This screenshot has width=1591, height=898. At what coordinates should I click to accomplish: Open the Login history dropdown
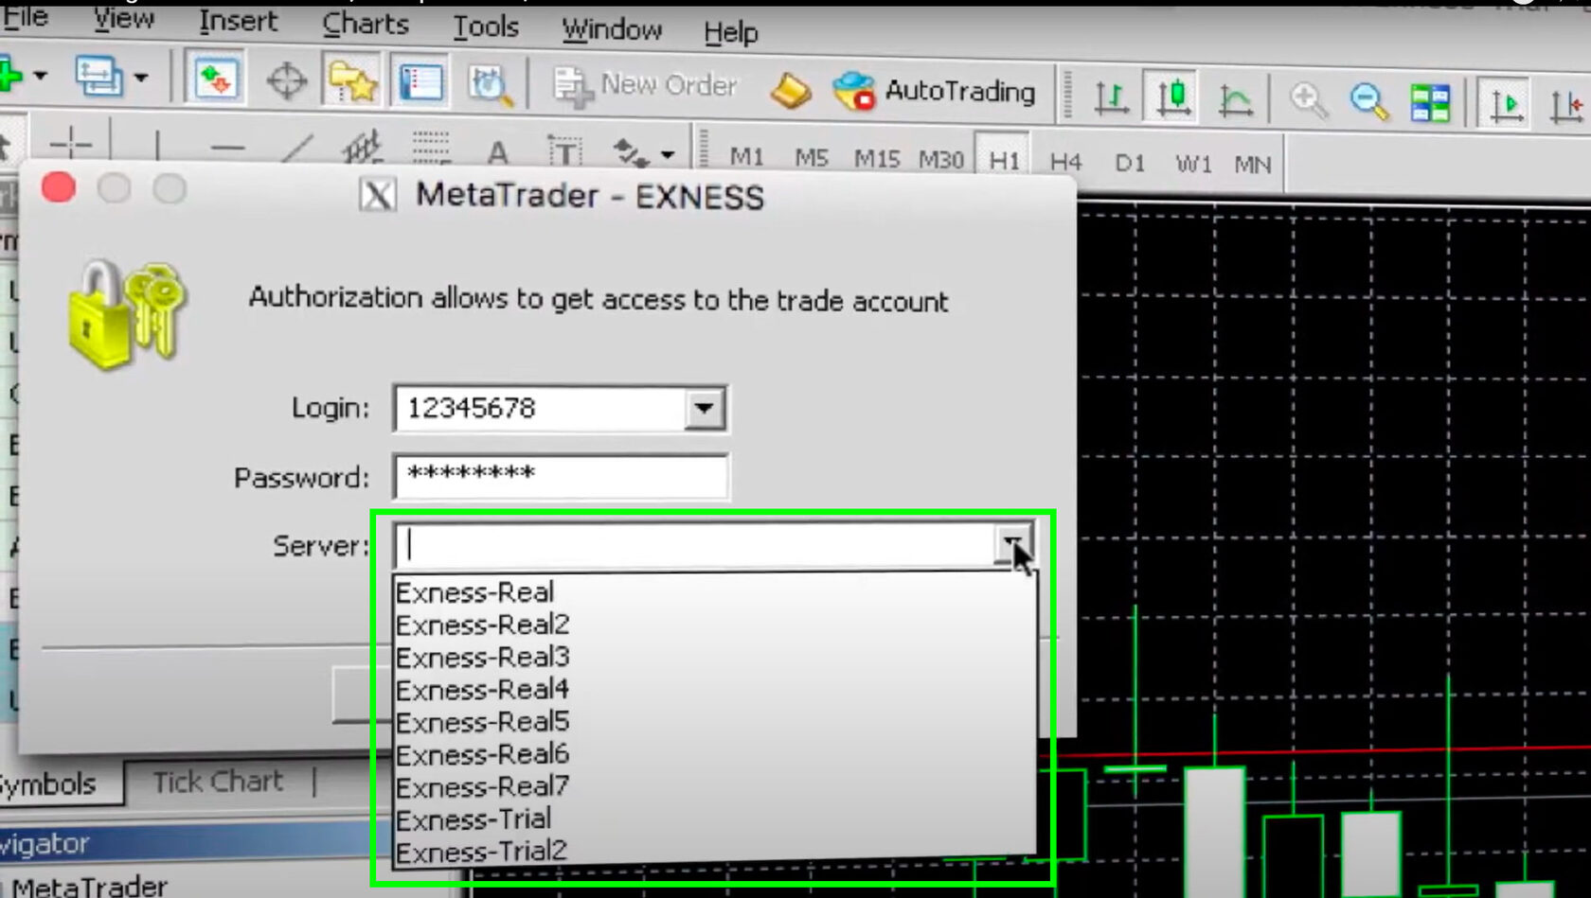tap(703, 409)
